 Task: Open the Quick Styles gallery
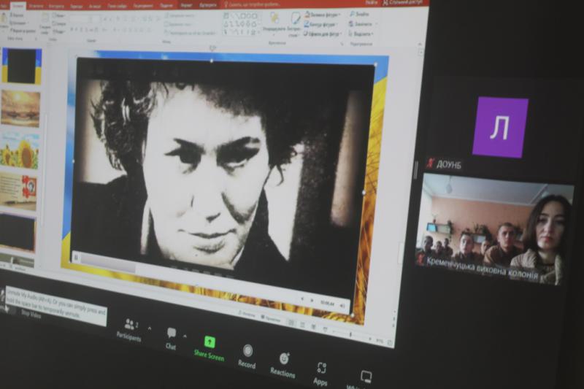point(294,24)
